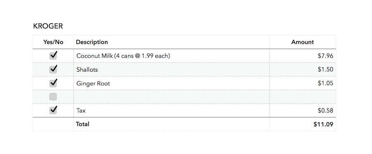
Task: Select the Ginger Root description cell
Action: tap(172, 83)
